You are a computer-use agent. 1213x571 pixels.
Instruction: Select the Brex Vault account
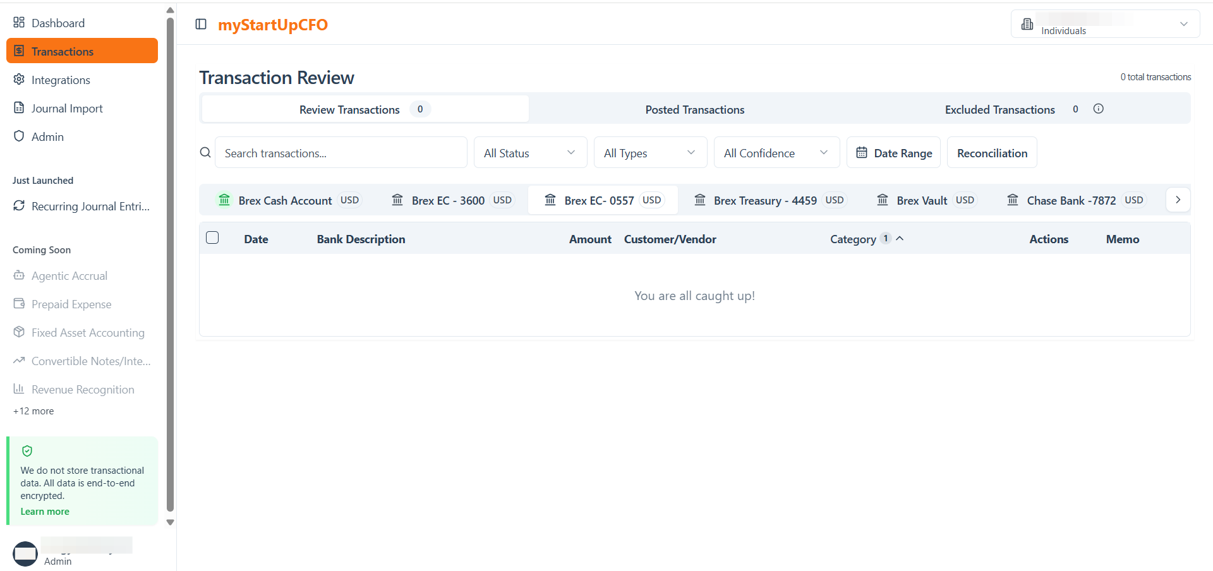coord(927,200)
